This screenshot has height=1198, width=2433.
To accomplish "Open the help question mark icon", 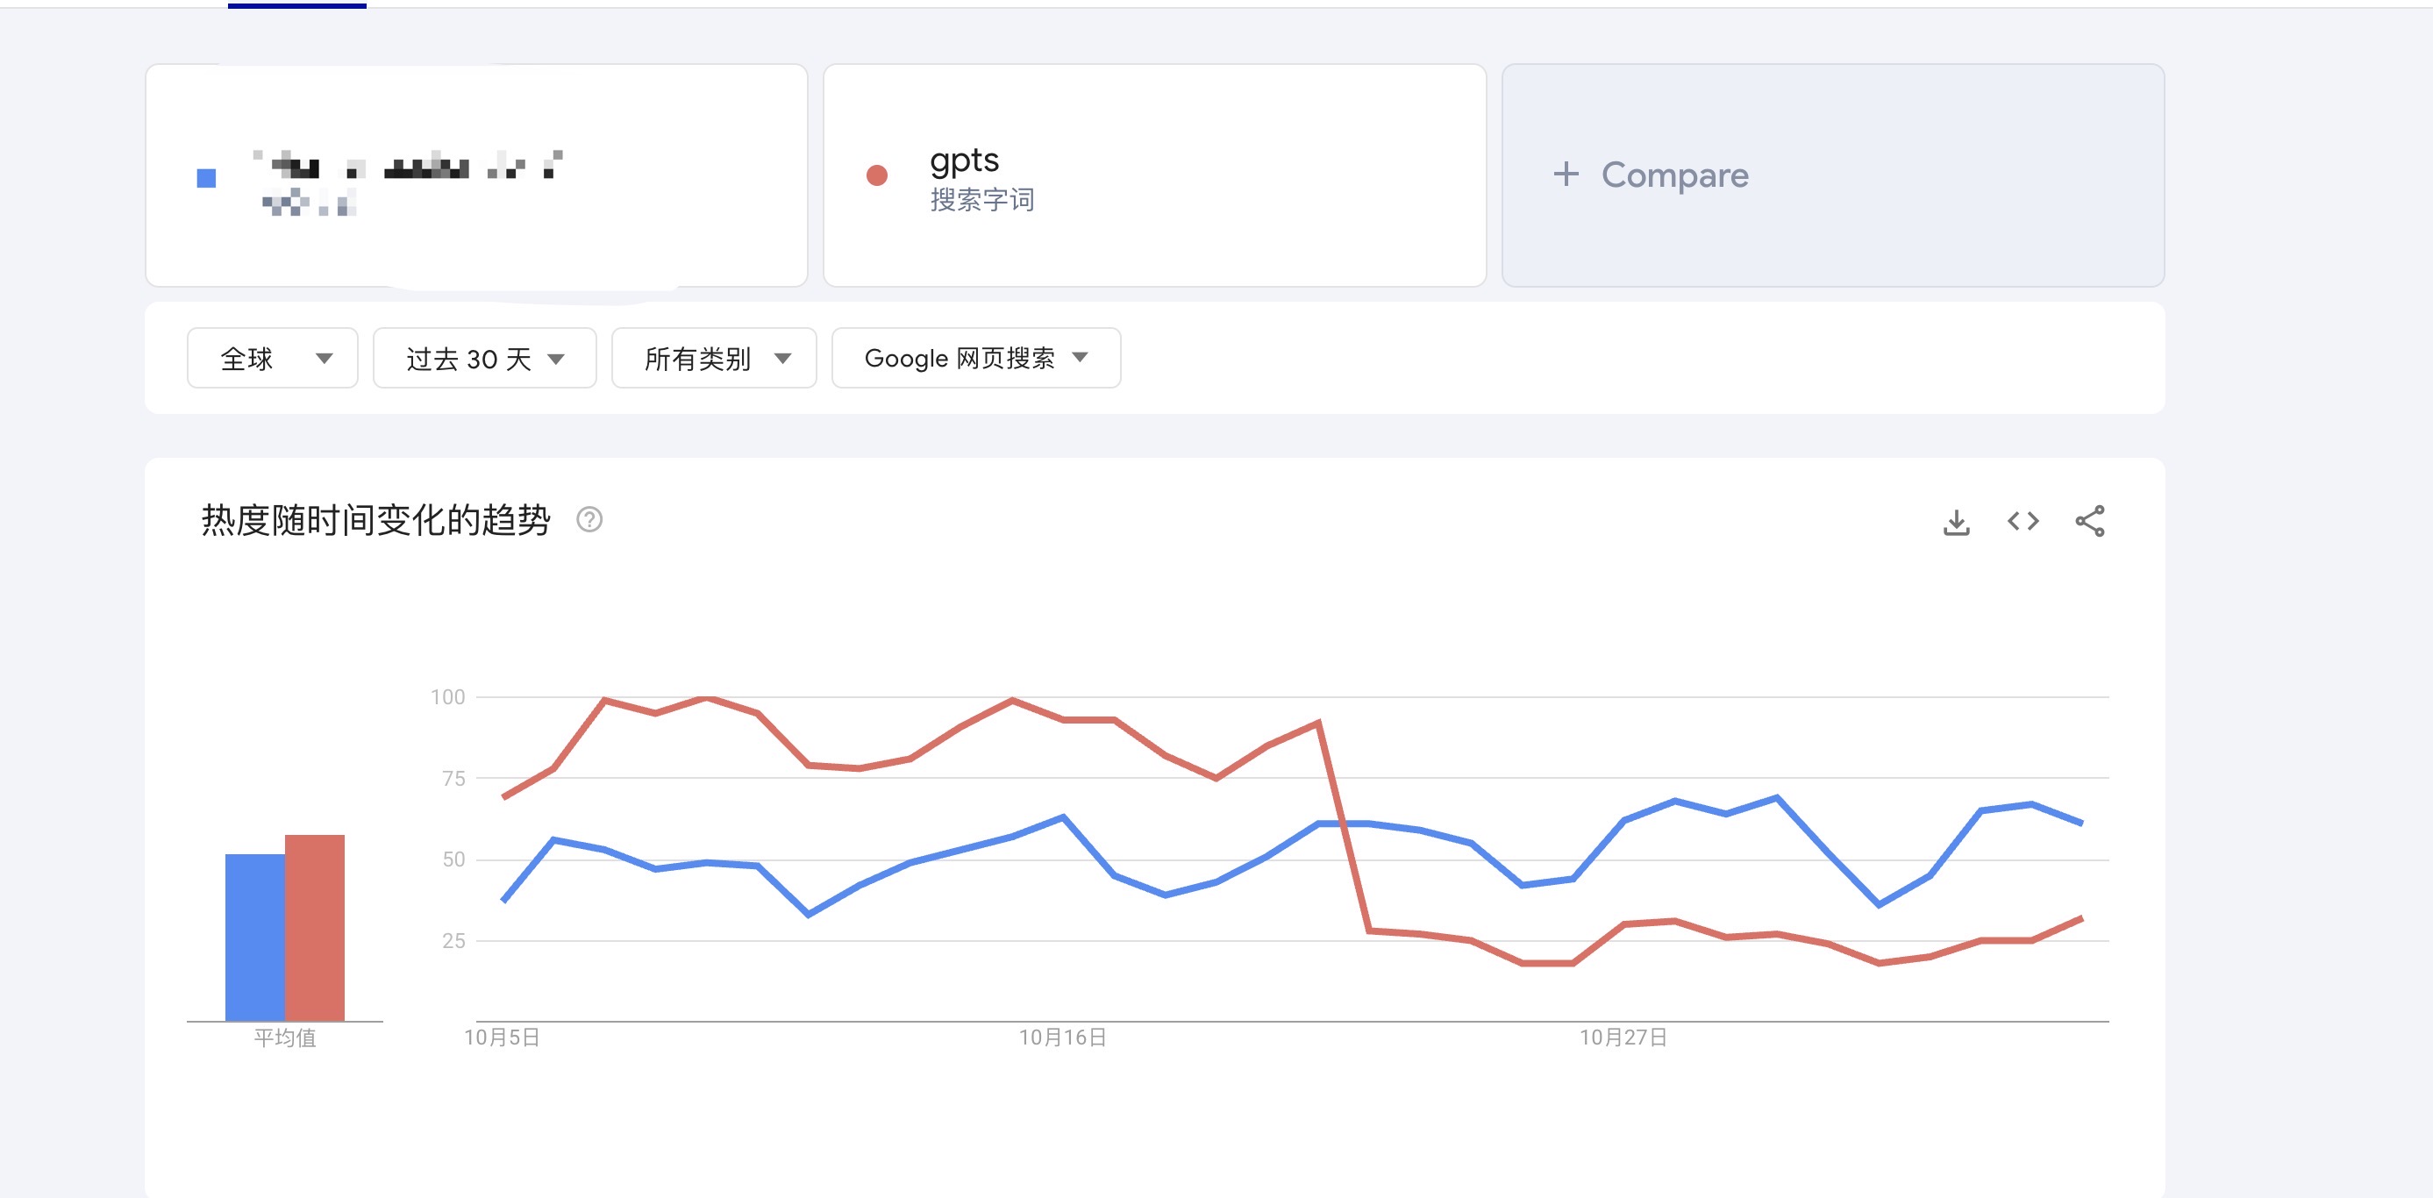I will click(x=589, y=520).
